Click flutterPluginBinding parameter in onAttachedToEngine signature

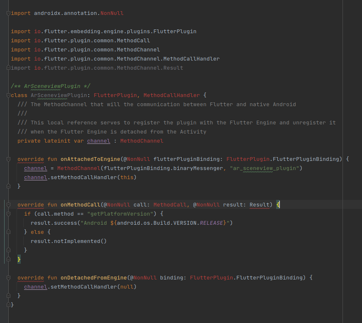click(187, 159)
